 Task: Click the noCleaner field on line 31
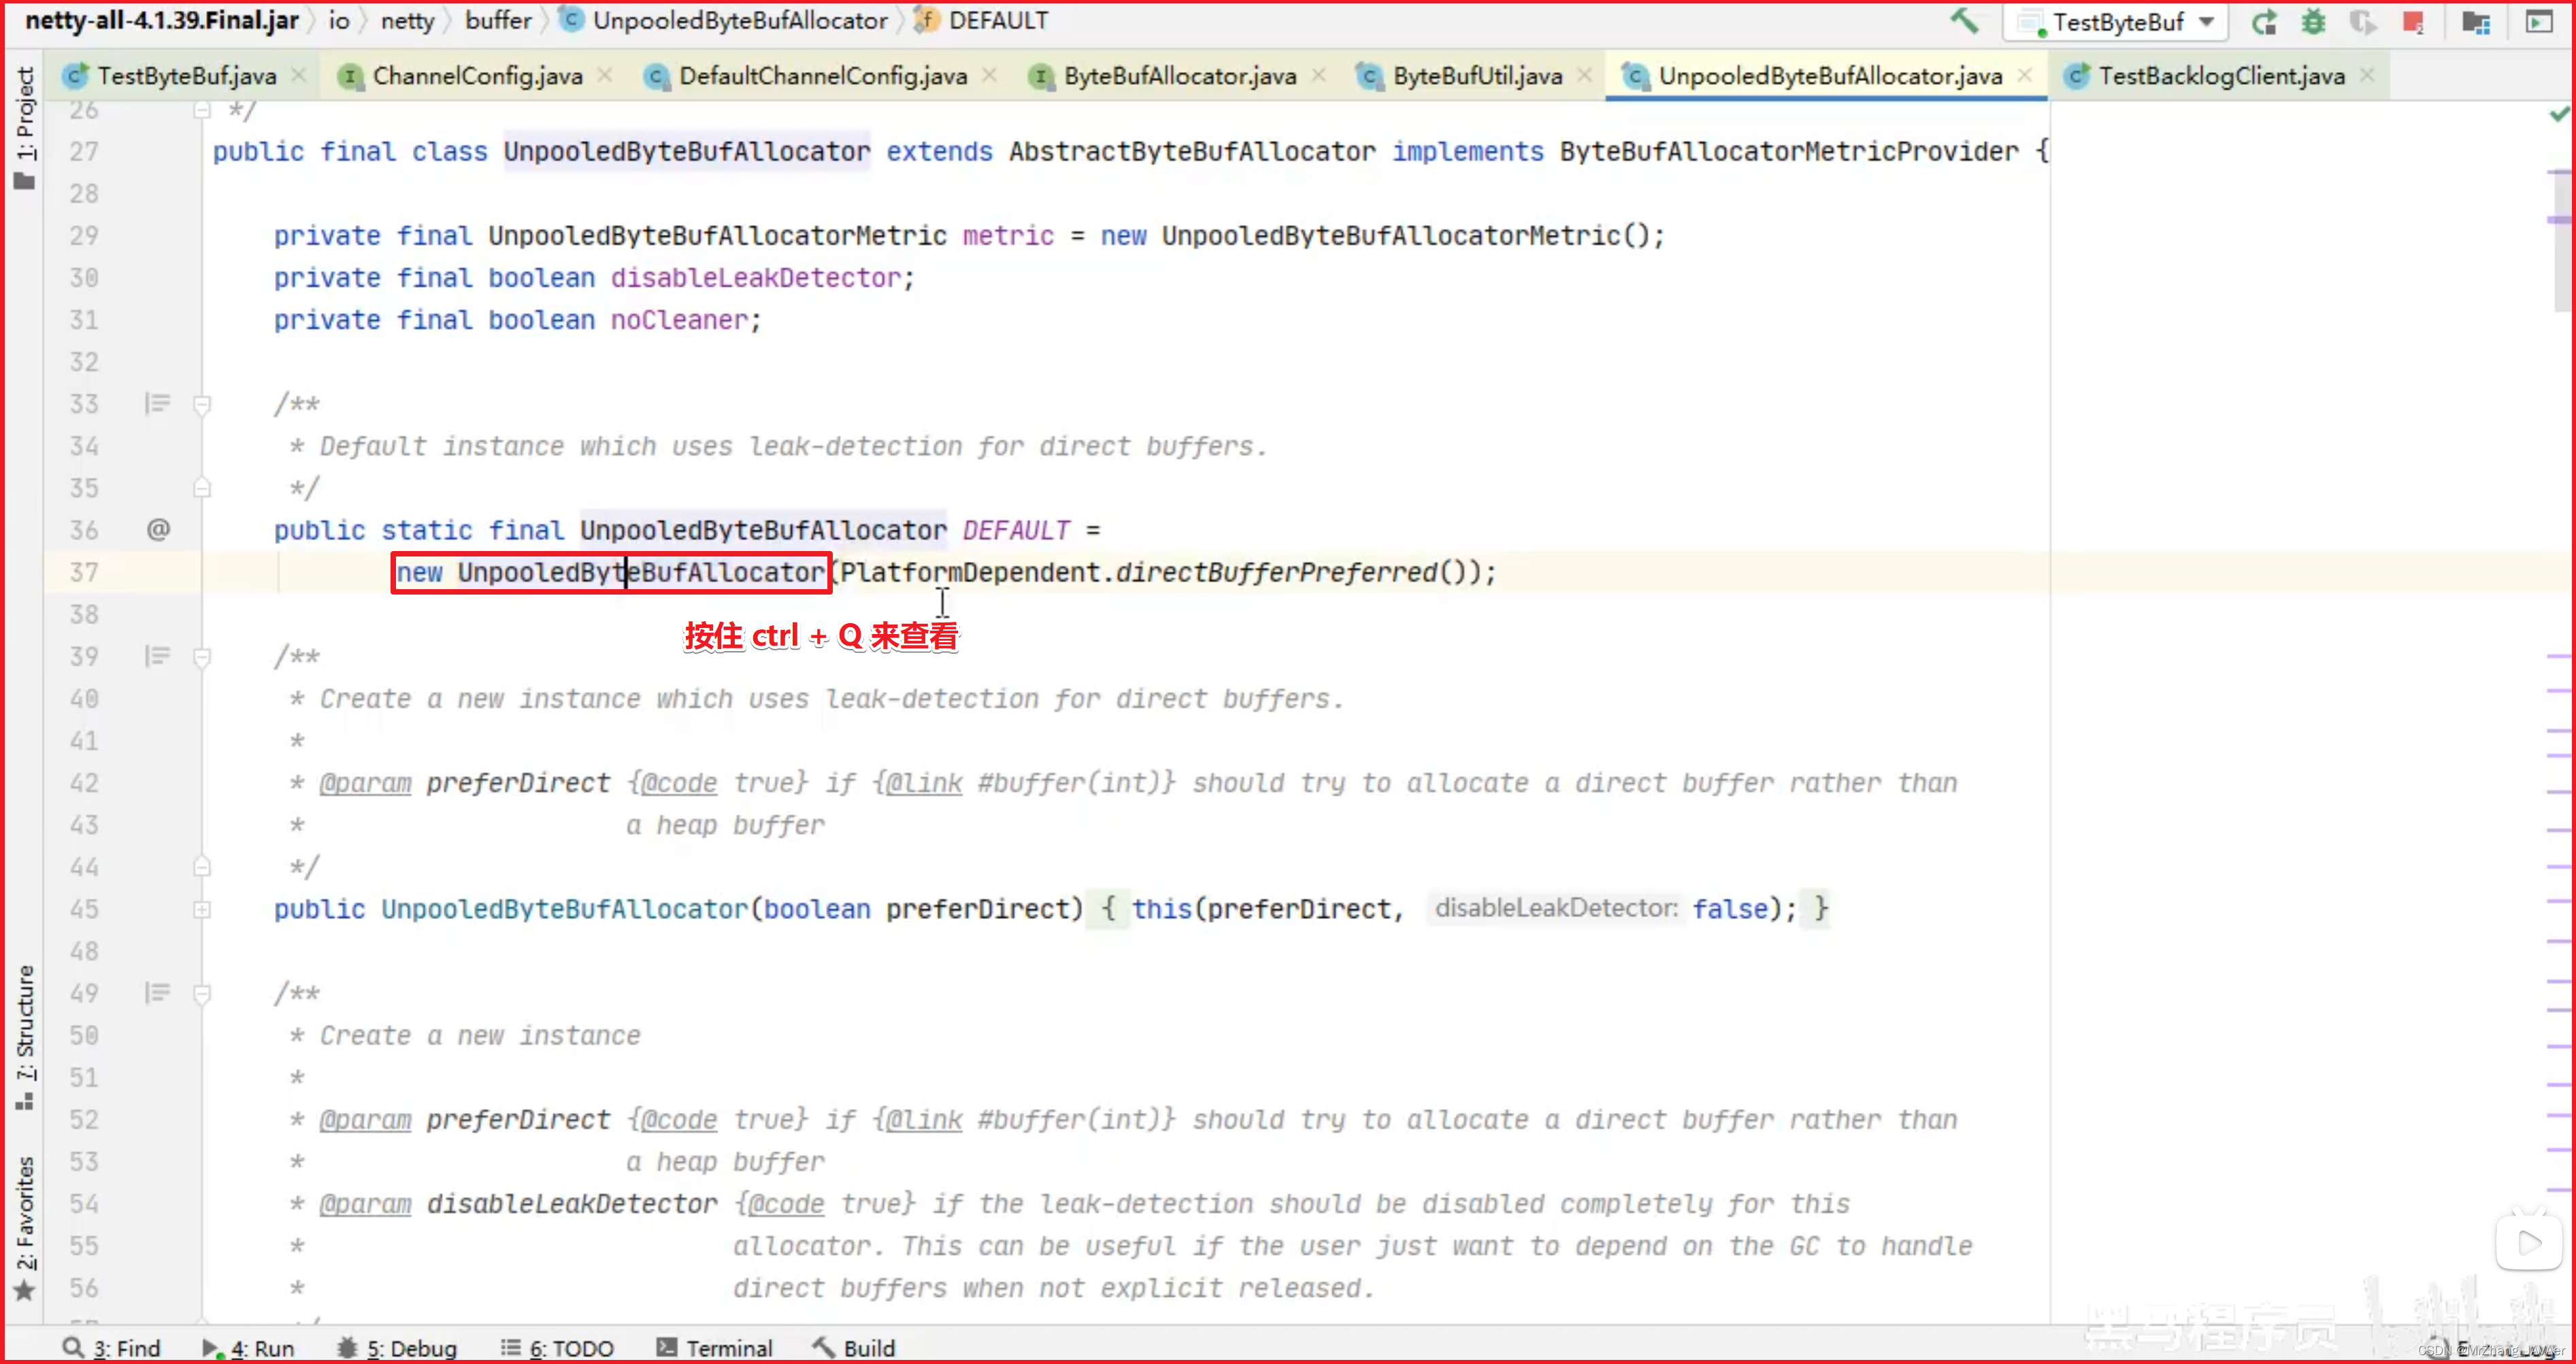point(679,319)
